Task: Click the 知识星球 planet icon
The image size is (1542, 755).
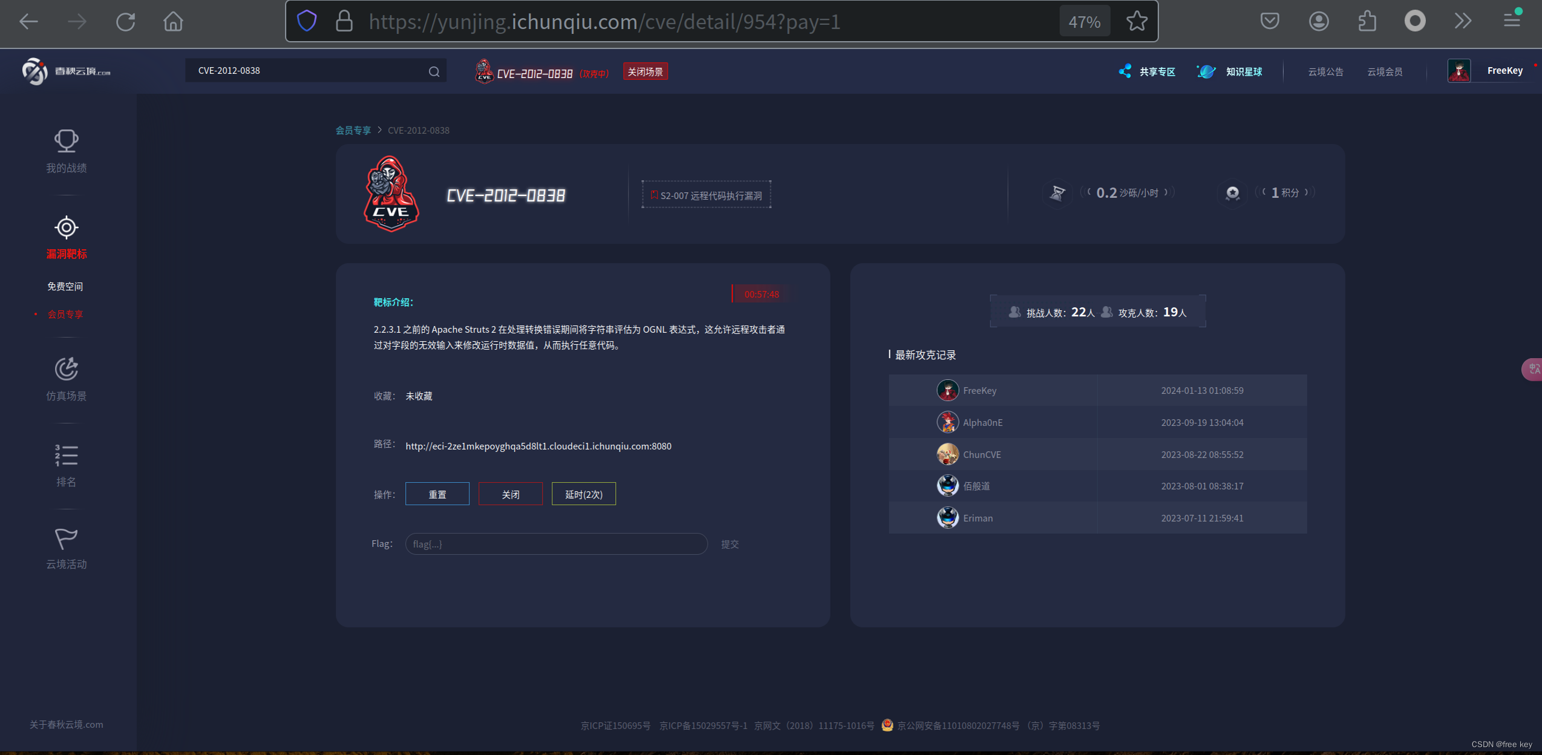Action: point(1206,71)
